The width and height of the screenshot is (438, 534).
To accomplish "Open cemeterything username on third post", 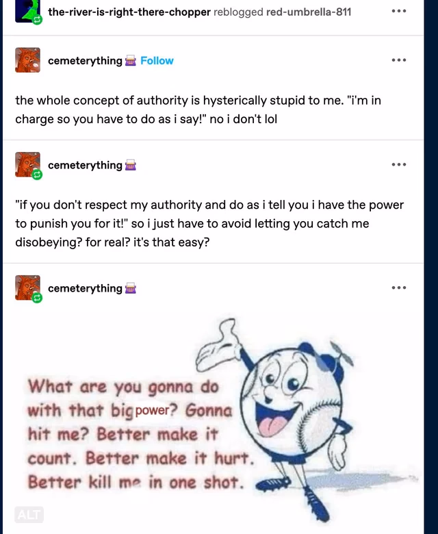I will click(x=85, y=288).
